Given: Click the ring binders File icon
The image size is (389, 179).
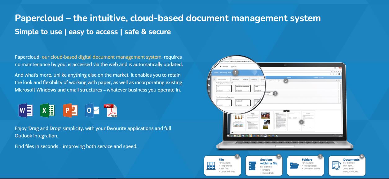Looking at the screenshot, I should click(x=211, y=166).
